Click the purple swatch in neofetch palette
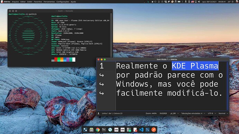Screen dimensions: 239x134 pos(68,59)
